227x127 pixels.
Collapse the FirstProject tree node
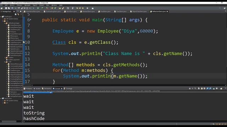1,17
